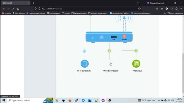184x103 pixels.
Task: Open tracking protection shield icon
Action: click(x=36, y=9)
